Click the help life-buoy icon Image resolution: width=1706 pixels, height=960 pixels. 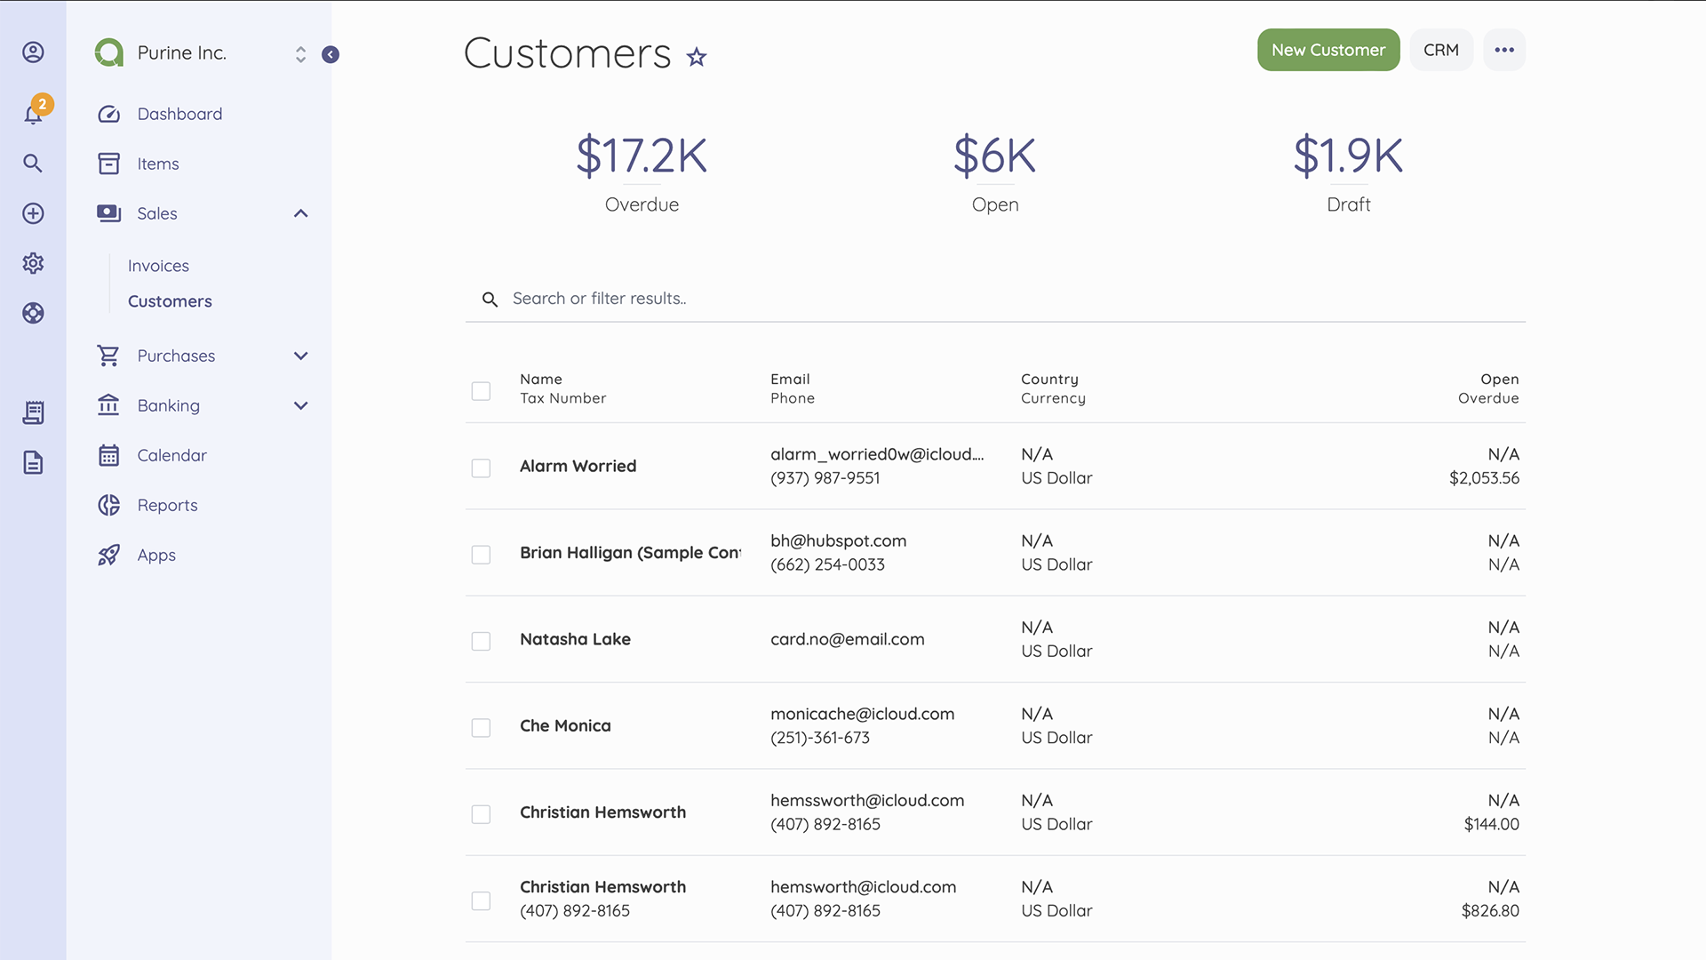[33, 313]
